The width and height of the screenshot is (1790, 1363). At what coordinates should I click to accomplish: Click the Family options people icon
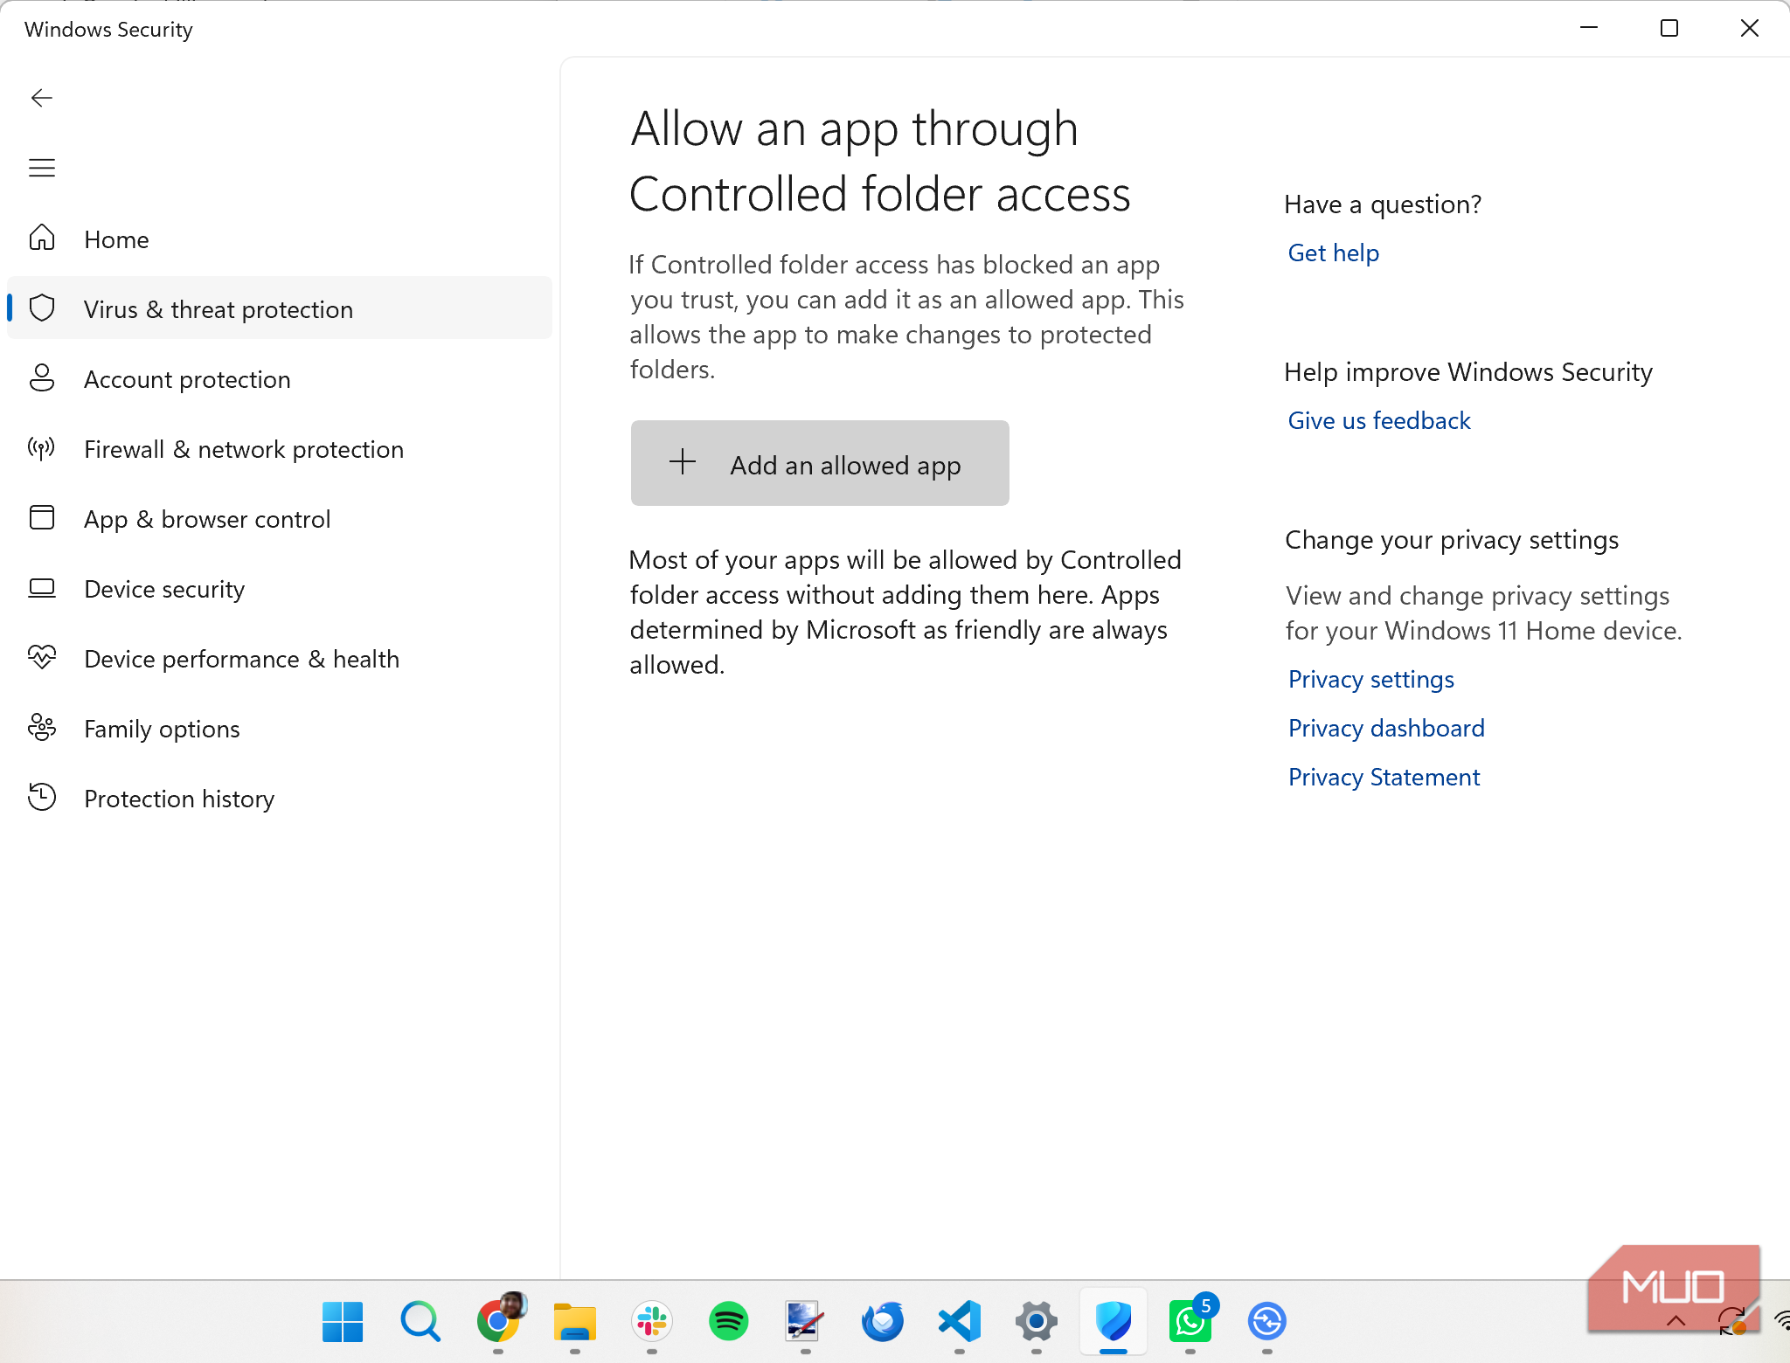42,727
